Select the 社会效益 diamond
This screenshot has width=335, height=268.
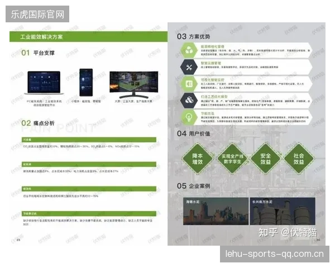coord(299,159)
